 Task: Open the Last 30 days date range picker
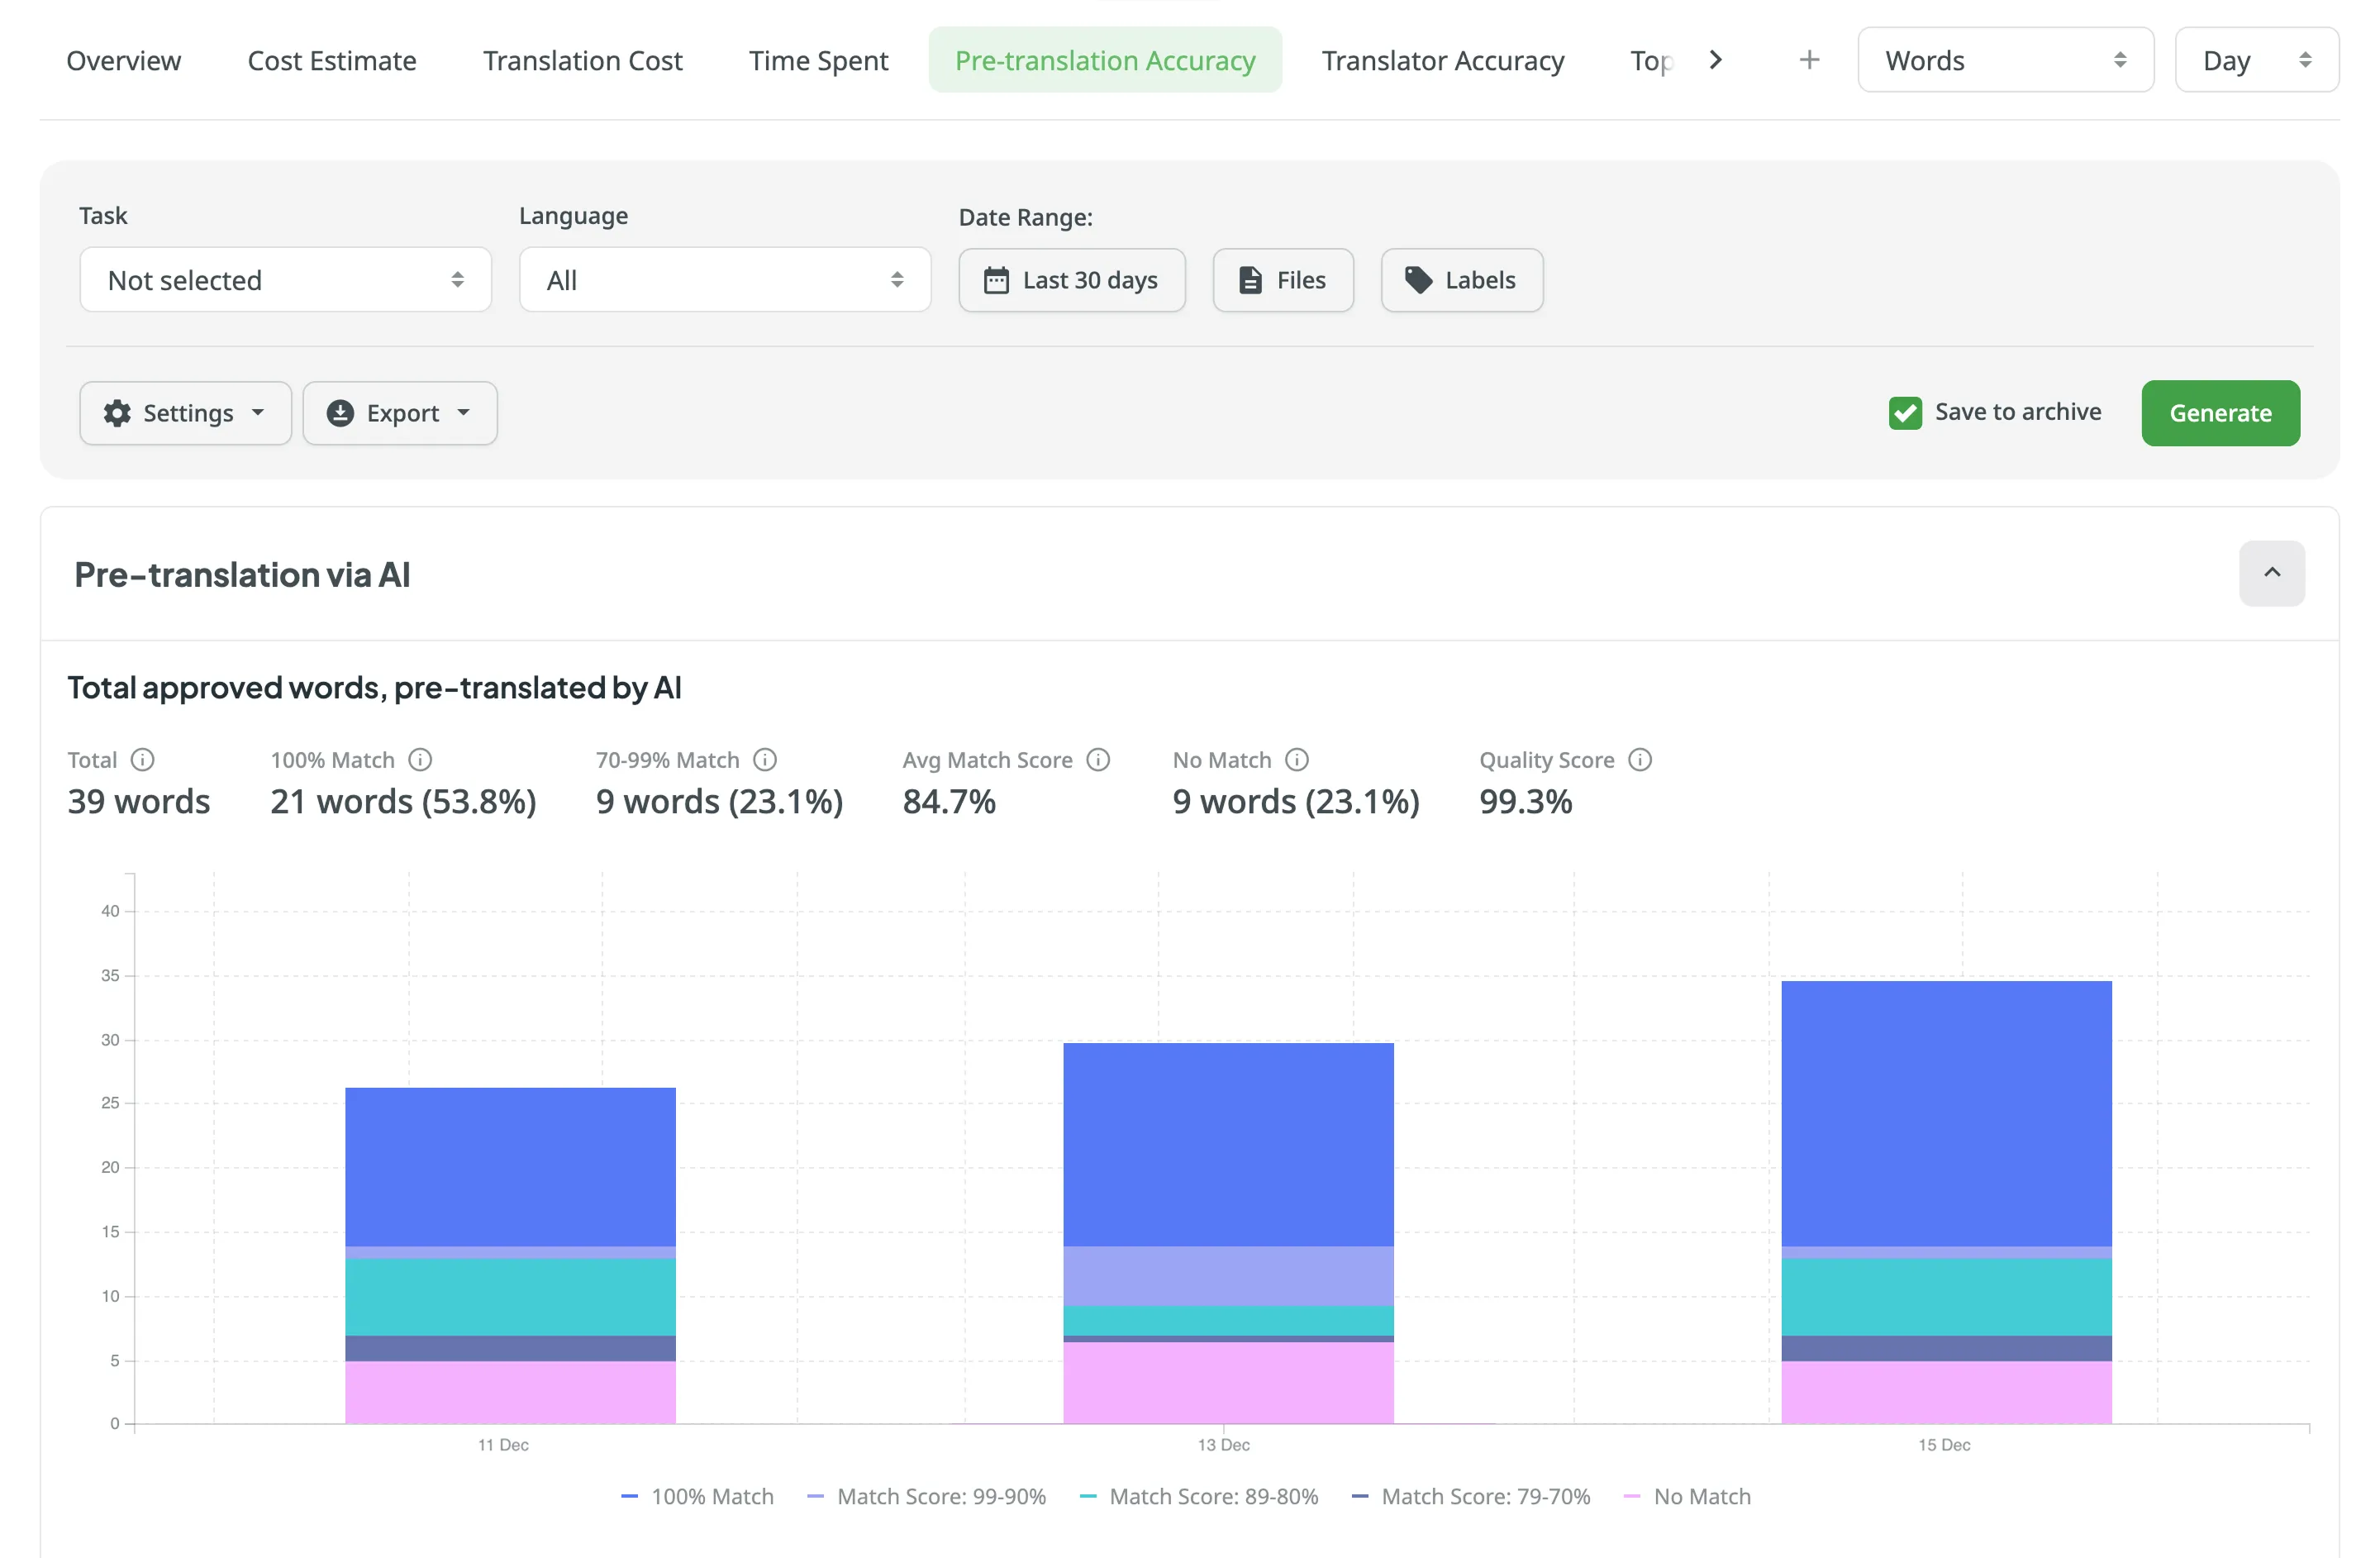tap(1071, 280)
